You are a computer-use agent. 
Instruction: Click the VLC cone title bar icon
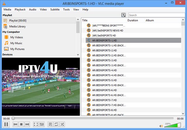(4, 3)
